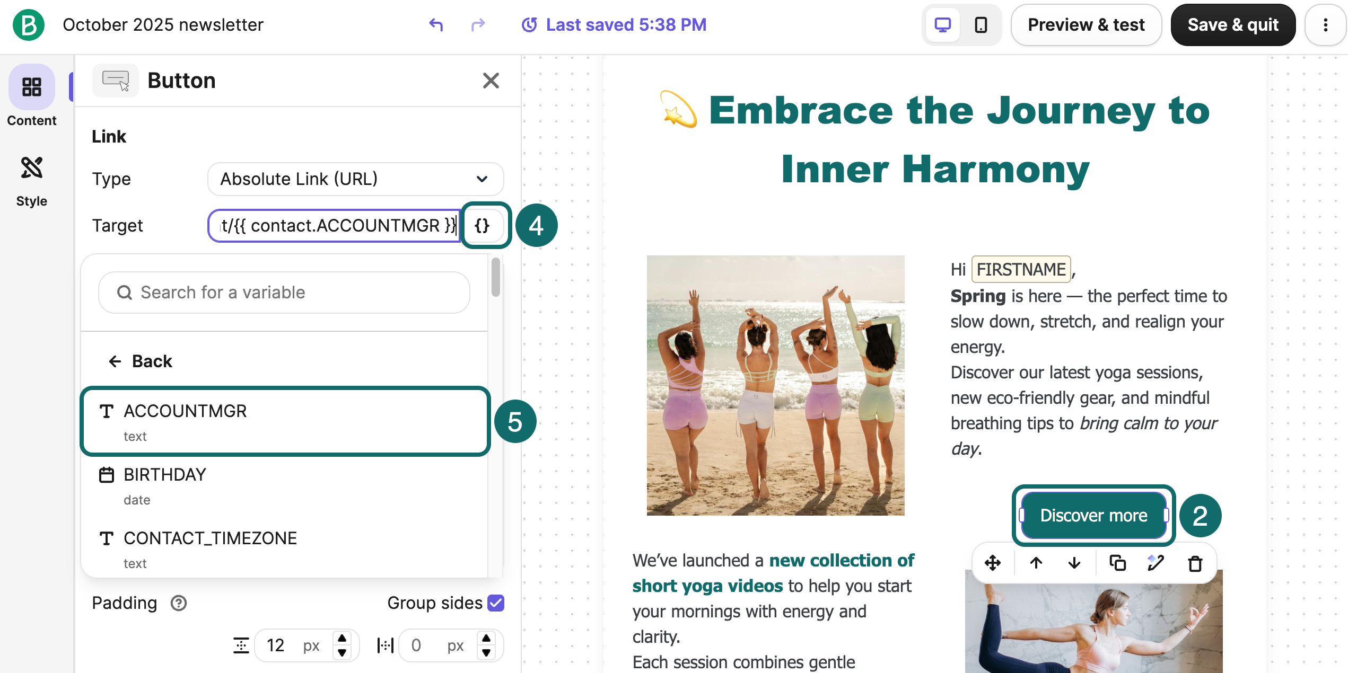Click Save & quit
This screenshot has width=1348, height=673.
click(1233, 24)
